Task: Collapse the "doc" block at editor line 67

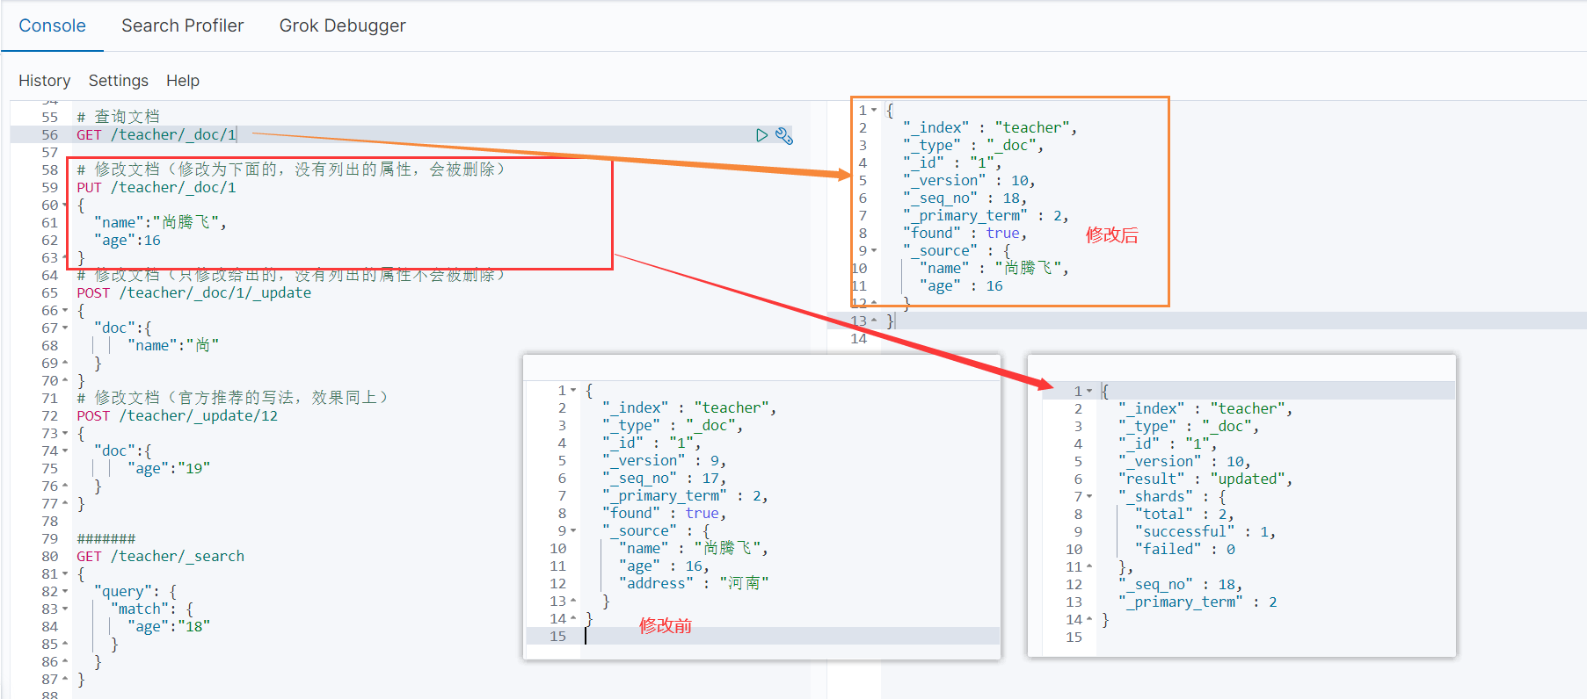Action: (x=65, y=328)
